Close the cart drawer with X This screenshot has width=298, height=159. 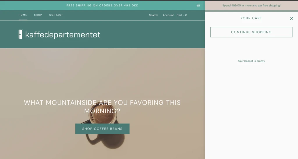coord(291,18)
